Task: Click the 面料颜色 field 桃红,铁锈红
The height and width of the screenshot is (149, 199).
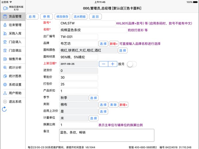Action: (x=88, y=50)
